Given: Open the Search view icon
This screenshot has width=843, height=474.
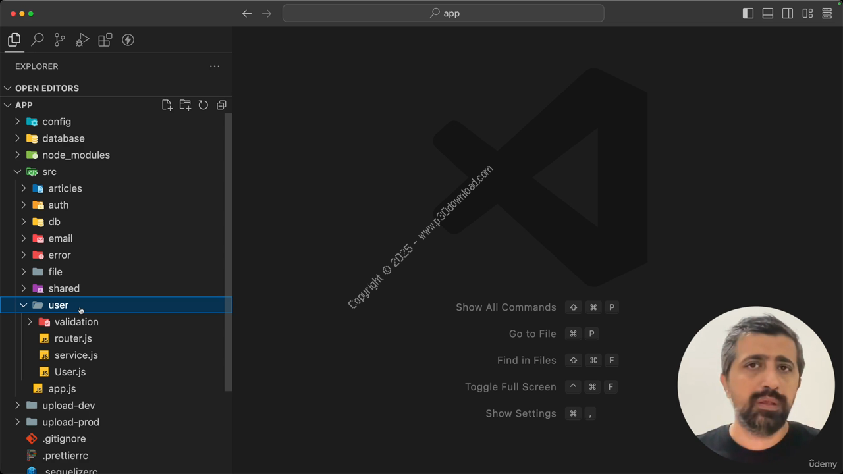Looking at the screenshot, I should 38,40.
